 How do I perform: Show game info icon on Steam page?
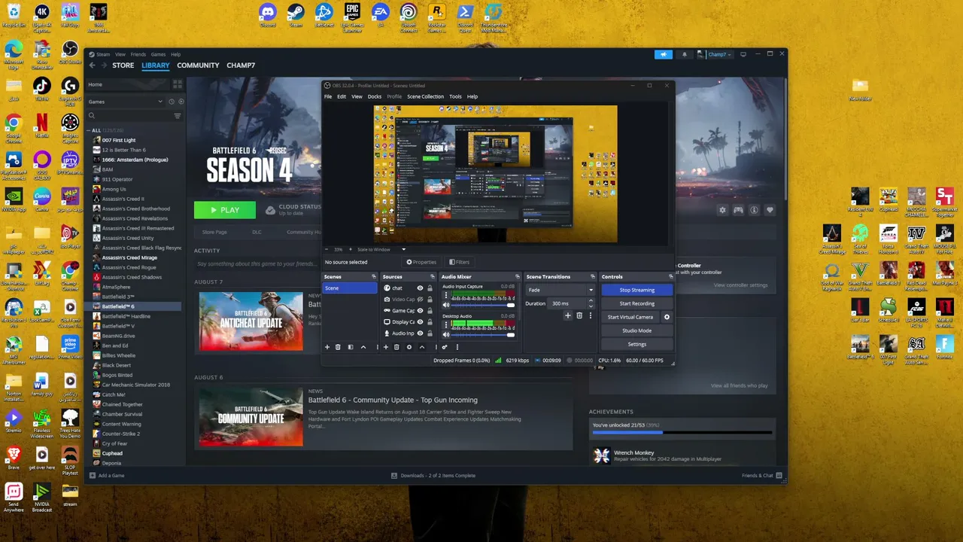[755, 210]
